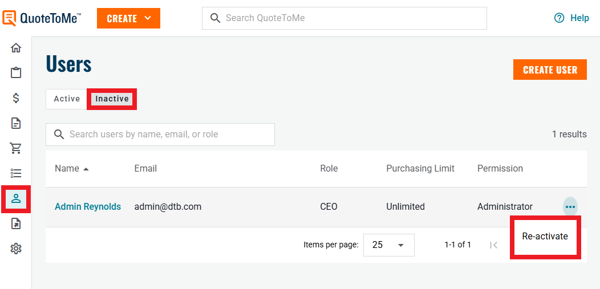Select the Inactive users tab
The image size is (600, 289).
click(x=112, y=99)
